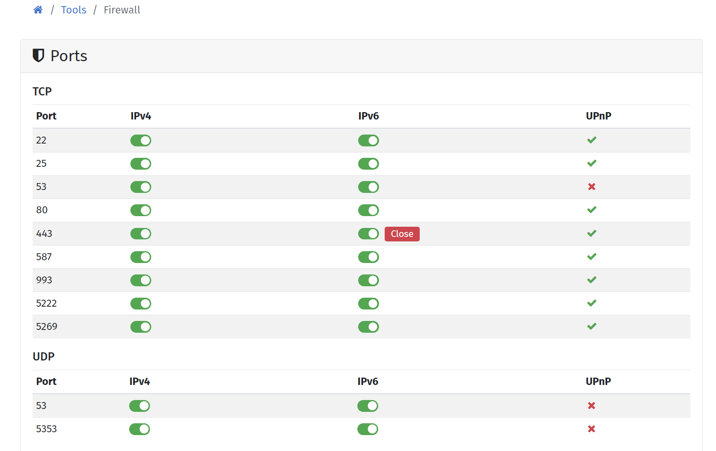Disable IPv6 on TCP port 80

[368, 210]
